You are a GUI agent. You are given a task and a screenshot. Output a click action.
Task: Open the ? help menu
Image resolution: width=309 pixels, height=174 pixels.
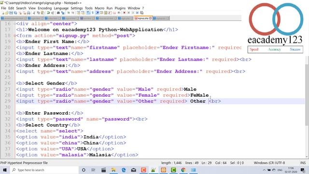(143, 8)
